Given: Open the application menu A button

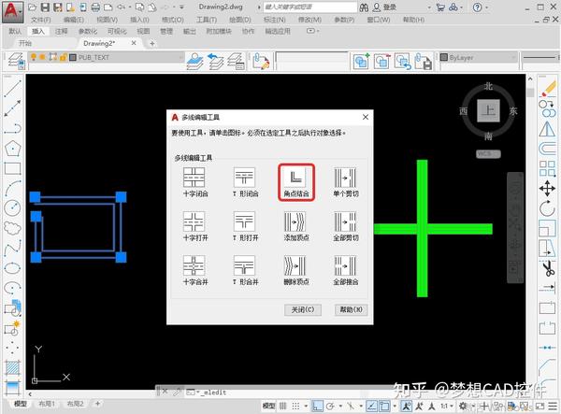Looking at the screenshot, I should (x=12, y=11).
